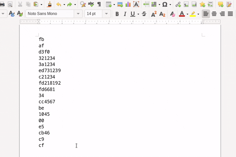Open the font size dropdown
Image resolution: width=236 pixels, height=157 pixels.
pos(106,14)
